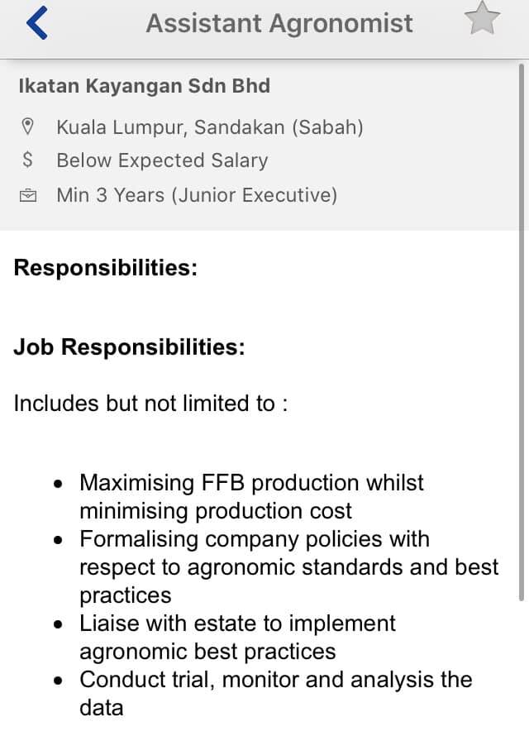Open Ikatan Kayangan Sdn Bhd company

click(x=145, y=86)
